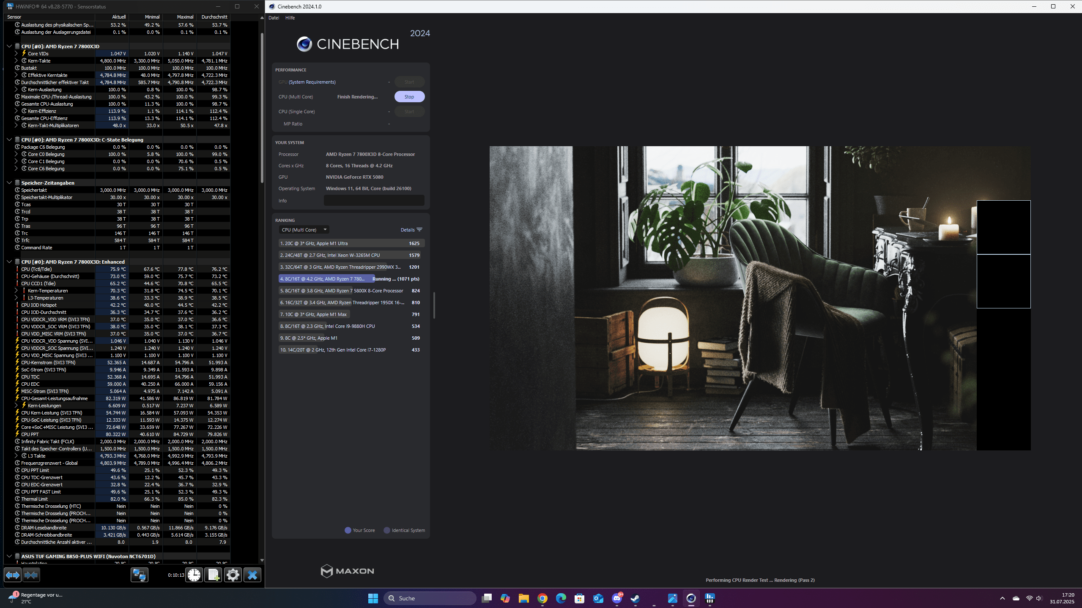Image resolution: width=1082 pixels, height=608 pixels.
Task: Open Steam from the taskbar
Action: tap(635, 598)
